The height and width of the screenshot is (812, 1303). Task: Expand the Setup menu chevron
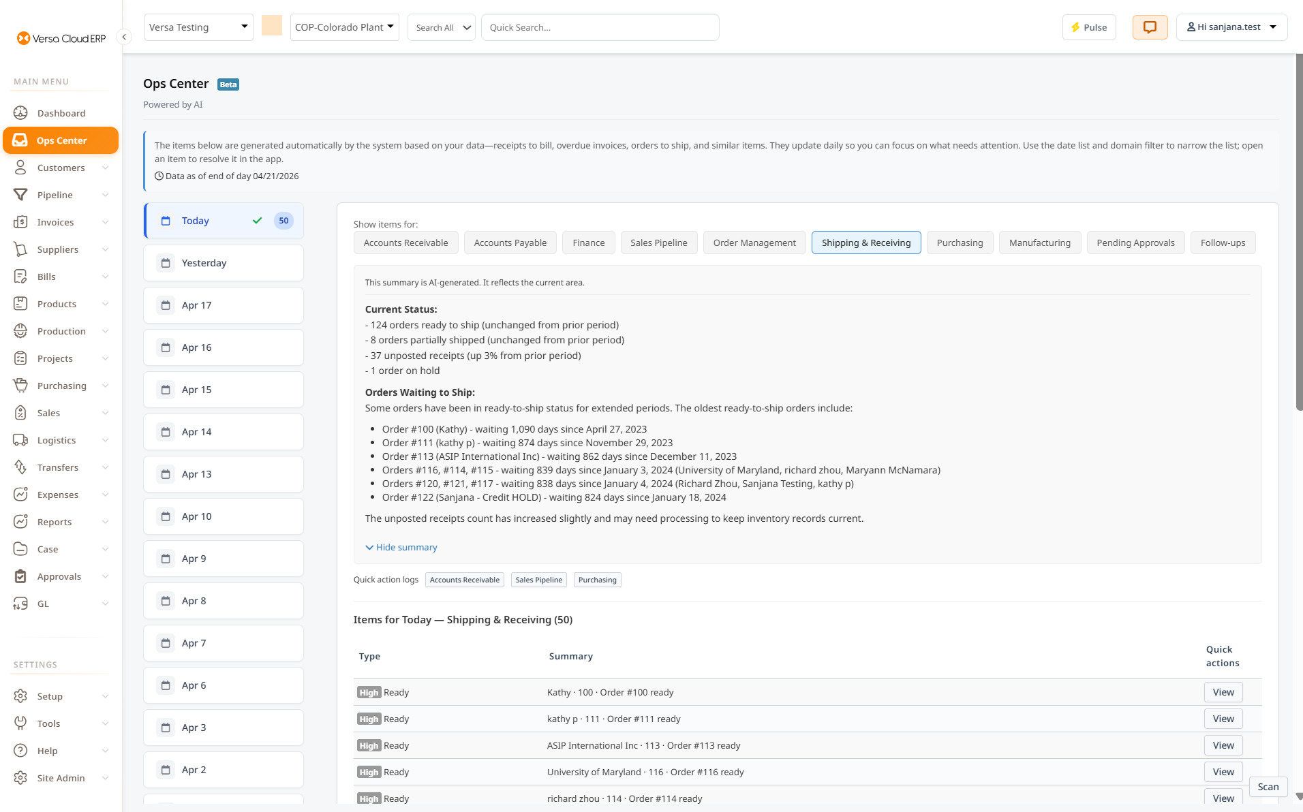(x=105, y=696)
